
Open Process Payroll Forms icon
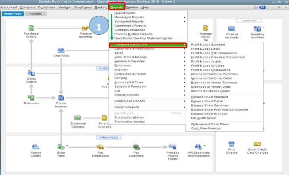point(173,147)
